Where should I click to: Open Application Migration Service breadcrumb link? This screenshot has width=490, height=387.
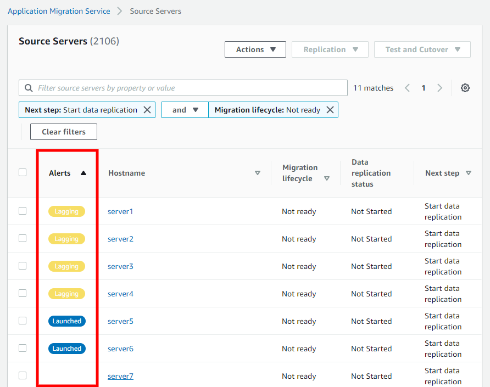coord(59,11)
